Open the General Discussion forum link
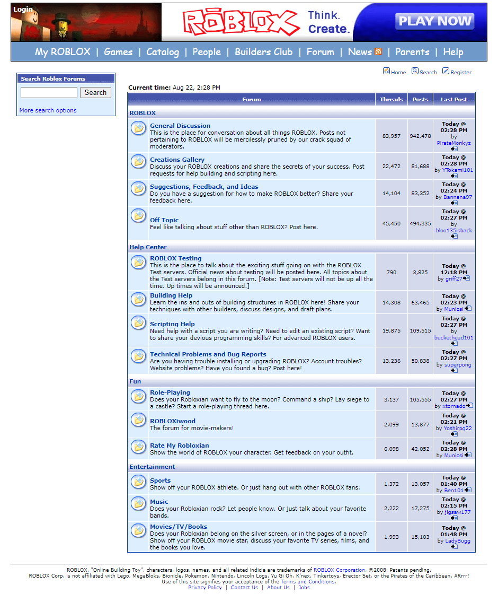 [180, 126]
